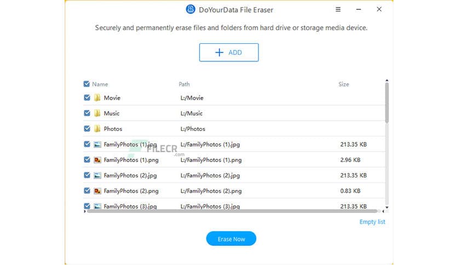
Task: Select the Photos folder name
Action: [x=113, y=129]
